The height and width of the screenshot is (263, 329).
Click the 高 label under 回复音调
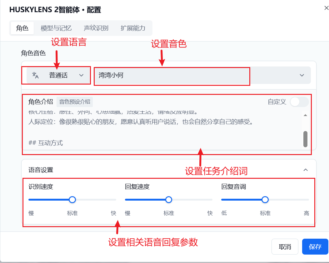coord(306,213)
